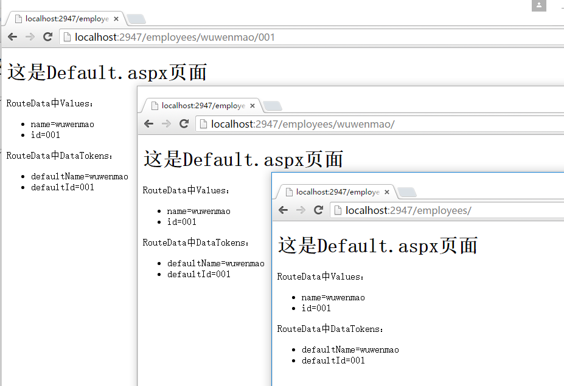Click 'defaultName=wuwenmao' in the localhost:2947/employees/ window
Screen dimensions: 564x386
(350, 350)
